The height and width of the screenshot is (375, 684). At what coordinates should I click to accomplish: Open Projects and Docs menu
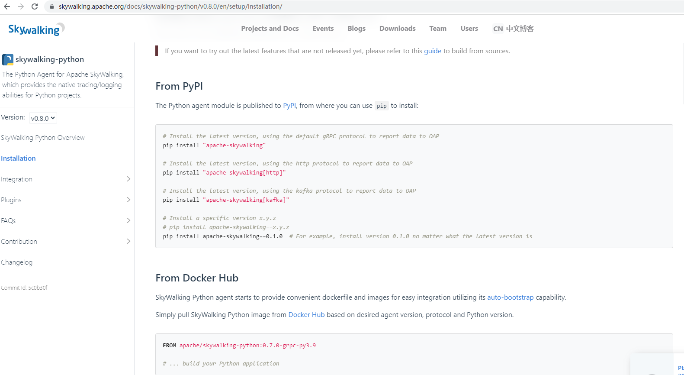click(270, 29)
